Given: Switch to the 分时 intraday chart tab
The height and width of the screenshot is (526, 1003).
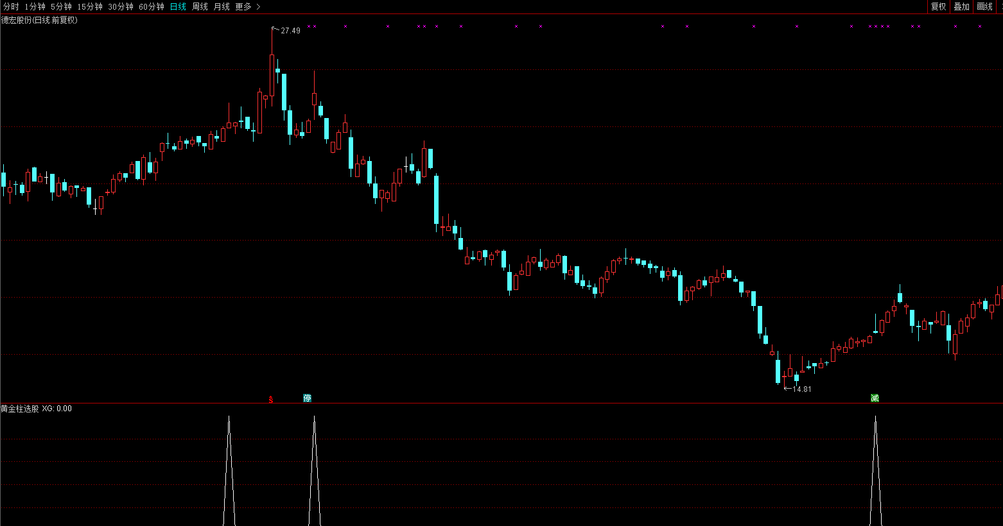Looking at the screenshot, I should coord(11,6).
